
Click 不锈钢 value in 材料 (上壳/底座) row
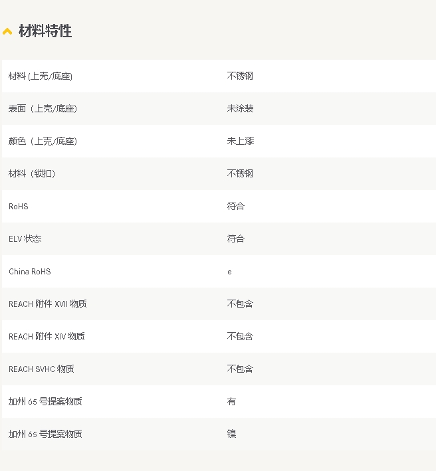click(x=240, y=76)
